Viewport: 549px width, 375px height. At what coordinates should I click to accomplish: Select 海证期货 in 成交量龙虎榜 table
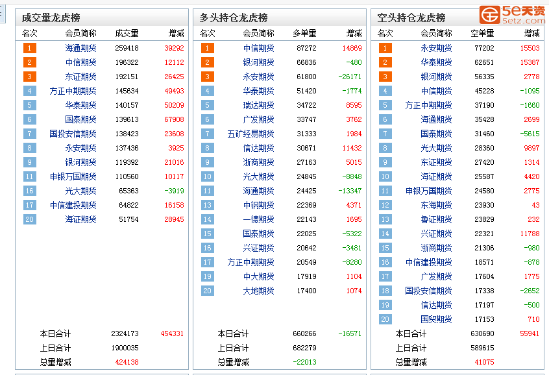click(x=80, y=219)
